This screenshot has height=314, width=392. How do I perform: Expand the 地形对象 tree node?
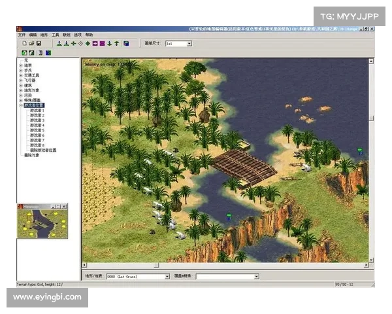[21, 90]
